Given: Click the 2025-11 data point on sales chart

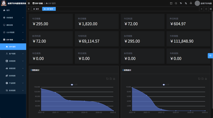Looking at the screenshot, I should [55, 92].
